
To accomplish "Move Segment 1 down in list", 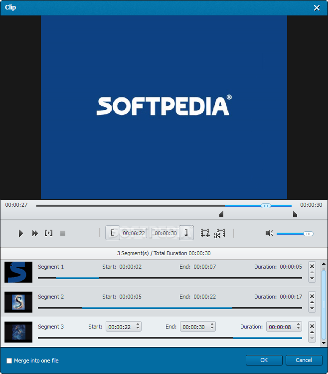I will pyautogui.click(x=312, y=278).
